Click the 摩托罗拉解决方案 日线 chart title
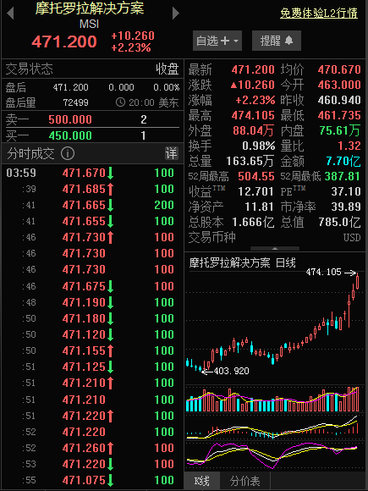This screenshot has width=368, height=491. click(242, 262)
